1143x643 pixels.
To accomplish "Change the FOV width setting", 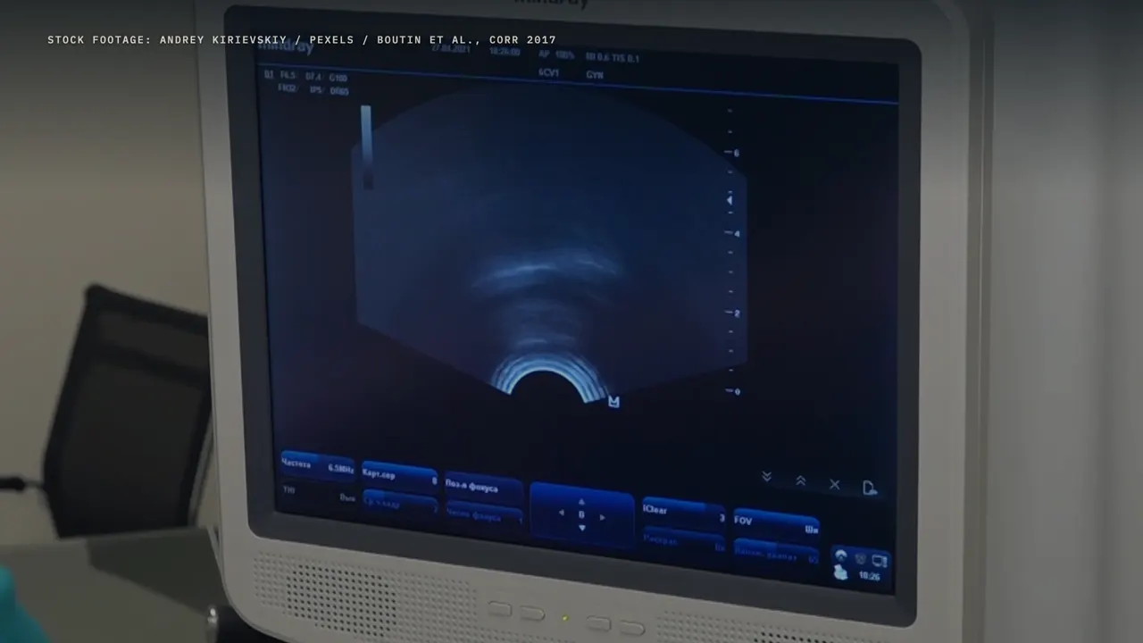I will point(776,524).
